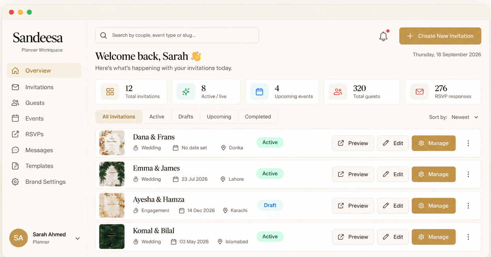Open the notifications bell icon
The width and height of the screenshot is (491, 257).
(383, 36)
